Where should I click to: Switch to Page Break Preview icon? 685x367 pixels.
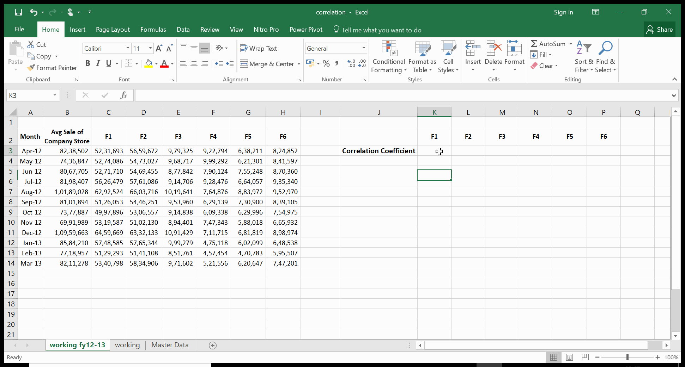585,357
